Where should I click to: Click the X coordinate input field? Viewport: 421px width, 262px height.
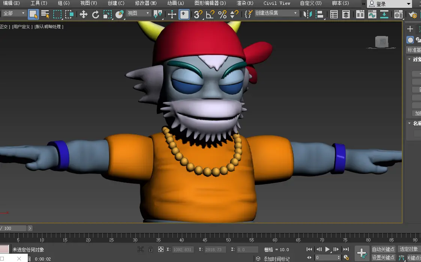pos(183,250)
